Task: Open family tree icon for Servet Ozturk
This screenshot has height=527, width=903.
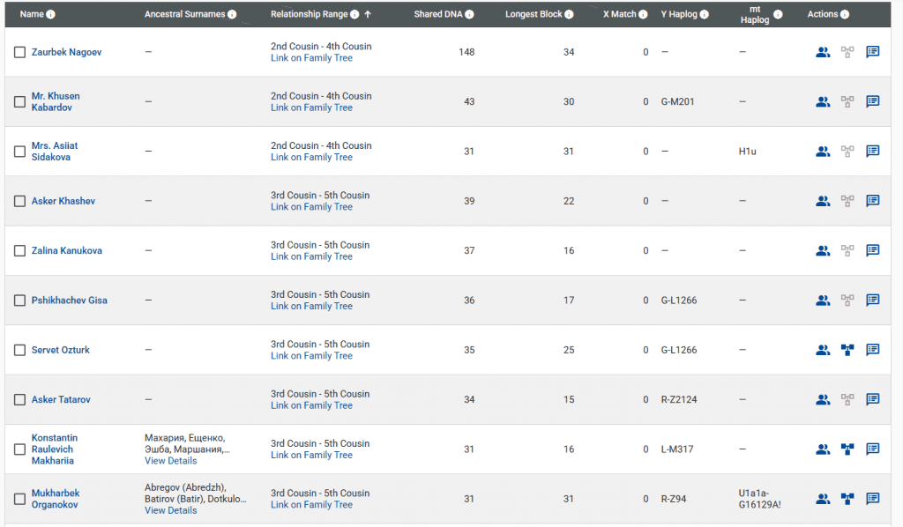Action: [x=847, y=350]
